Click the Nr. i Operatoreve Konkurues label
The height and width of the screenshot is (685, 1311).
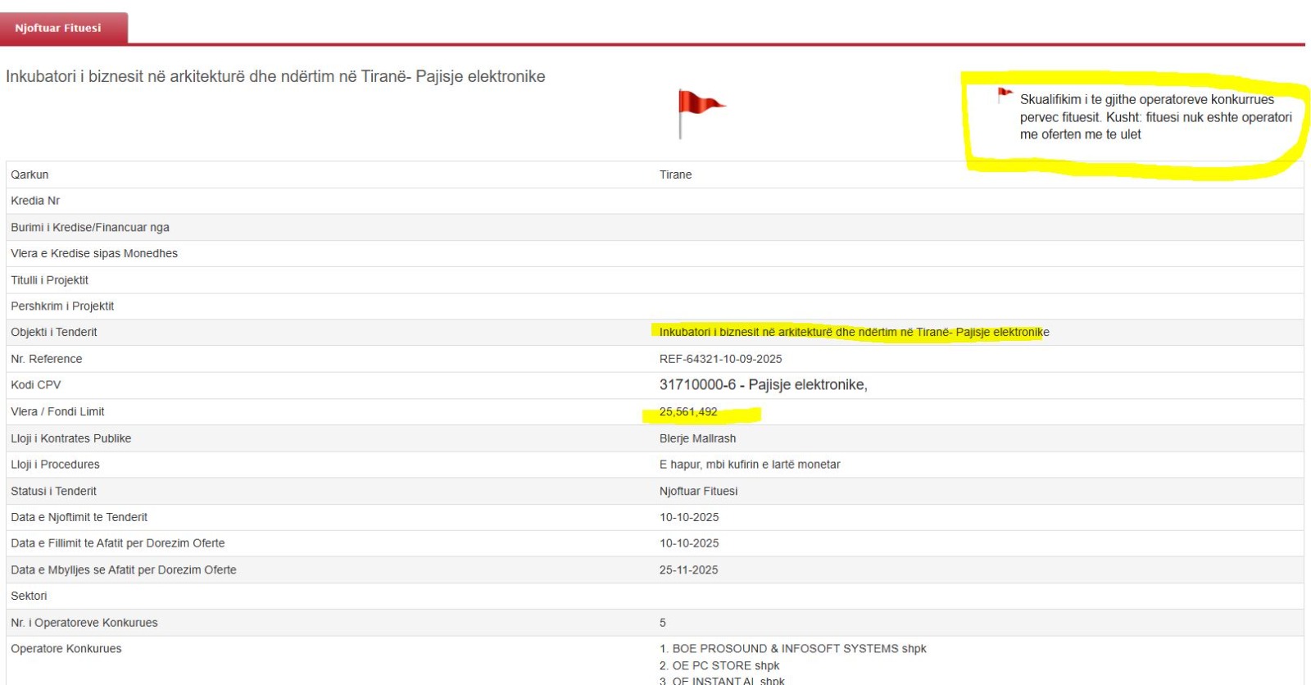pyautogui.click(x=84, y=623)
